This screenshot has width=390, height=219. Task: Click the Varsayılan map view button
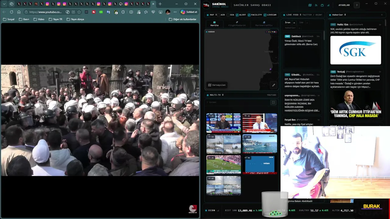pos(217,85)
